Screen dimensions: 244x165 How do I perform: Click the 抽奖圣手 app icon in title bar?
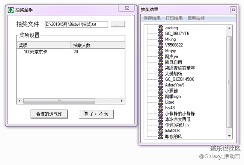coord(11,10)
